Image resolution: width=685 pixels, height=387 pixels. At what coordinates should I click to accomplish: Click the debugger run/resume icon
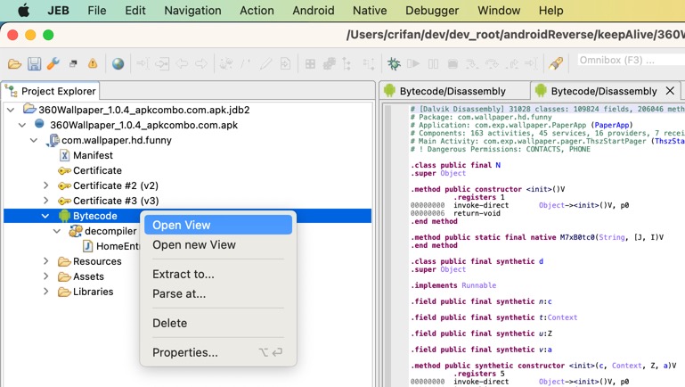pos(412,64)
